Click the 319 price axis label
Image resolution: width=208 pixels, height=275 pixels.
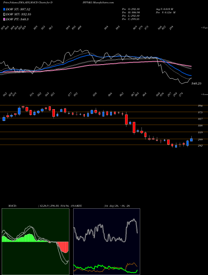(200, 132)
